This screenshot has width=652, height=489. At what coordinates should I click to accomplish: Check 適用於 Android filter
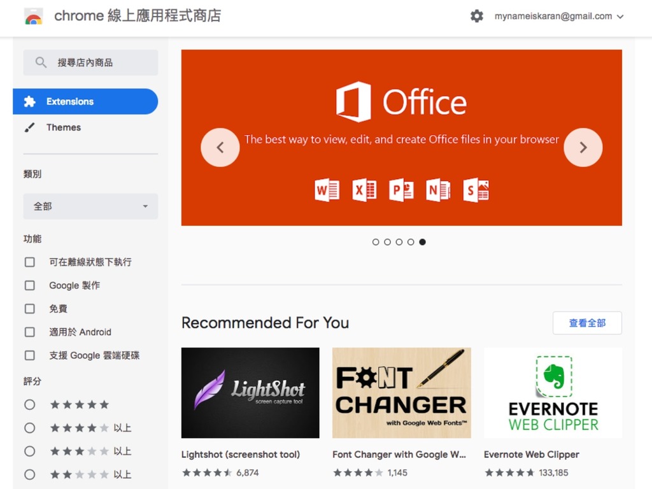pyautogui.click(x=29, y=332)
